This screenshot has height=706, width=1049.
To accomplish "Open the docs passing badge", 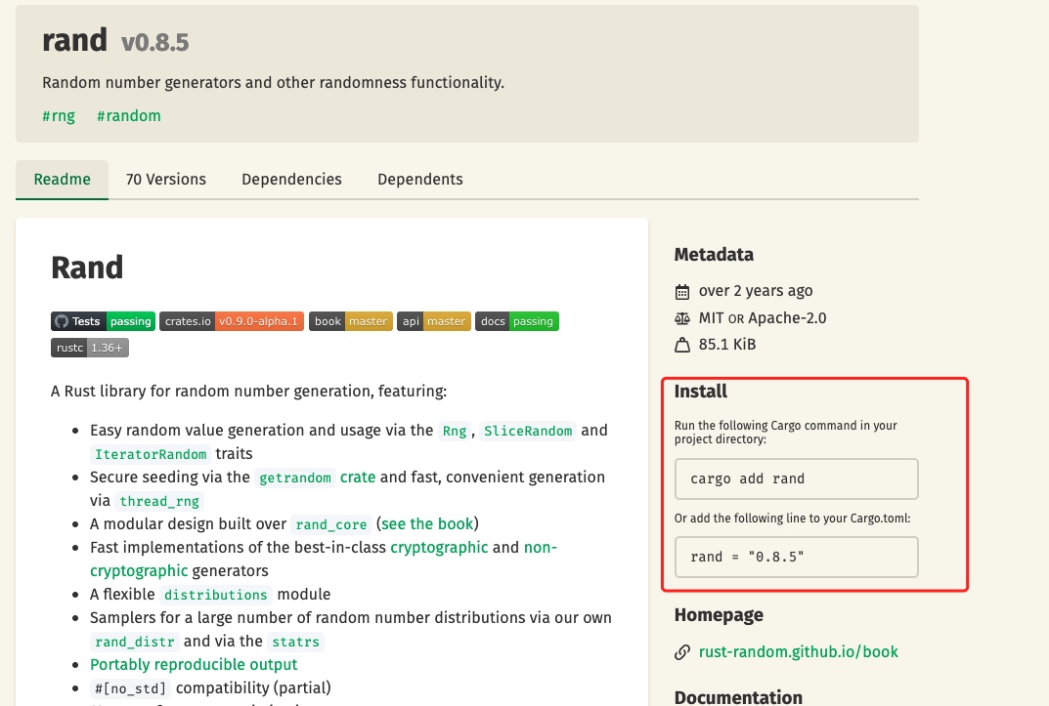I will click(x=517, y=321).
